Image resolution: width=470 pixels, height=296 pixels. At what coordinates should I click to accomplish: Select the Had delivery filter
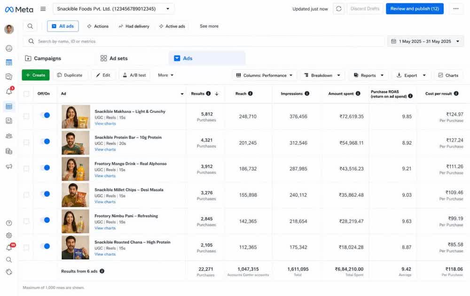133,26
